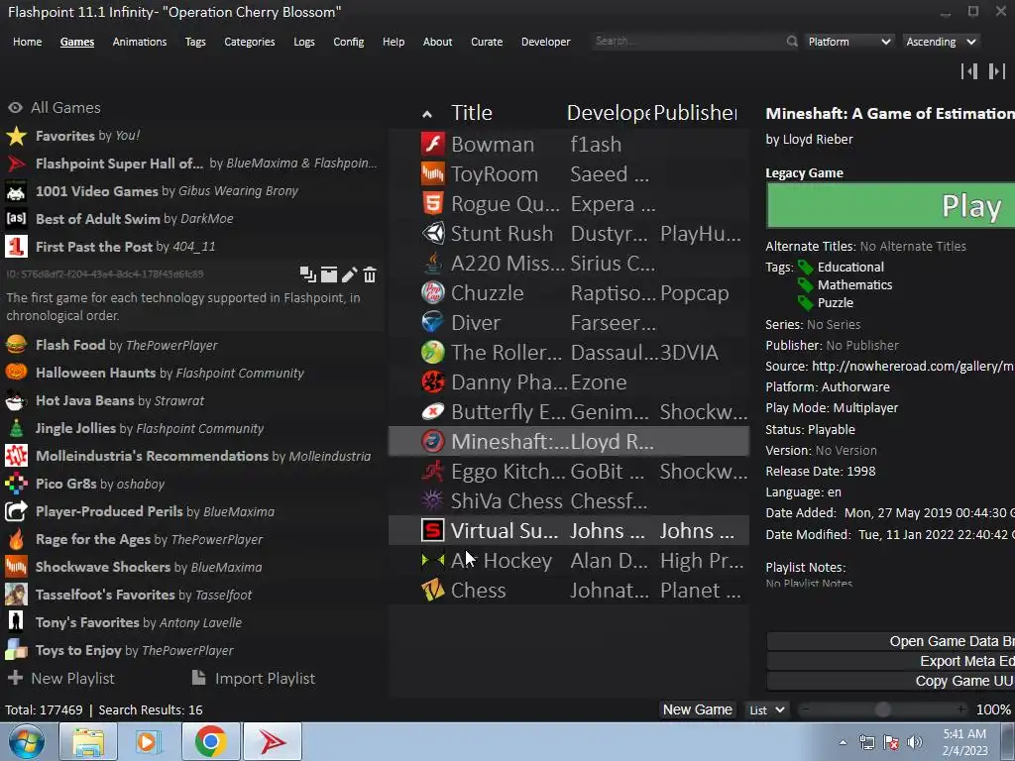Open the Tags tab
Image resolution: width=1015 pixels, height=761 pixels.
[195, 42]
